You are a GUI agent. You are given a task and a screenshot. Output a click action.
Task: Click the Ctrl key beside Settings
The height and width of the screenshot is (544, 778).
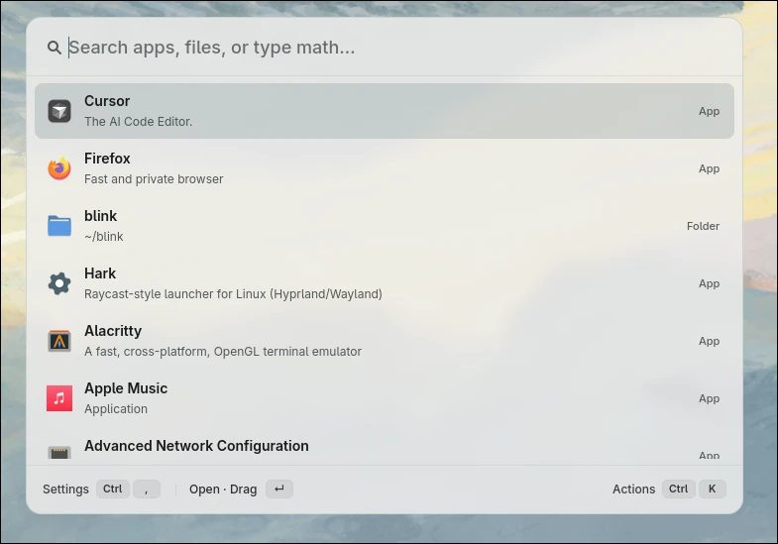click(x=113, y=489)
